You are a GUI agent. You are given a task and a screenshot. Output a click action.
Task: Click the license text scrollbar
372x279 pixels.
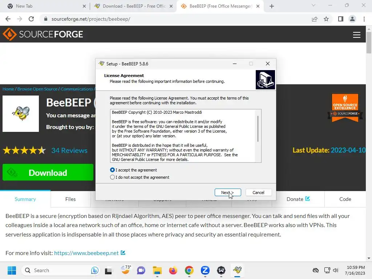[x=258, y=129]
